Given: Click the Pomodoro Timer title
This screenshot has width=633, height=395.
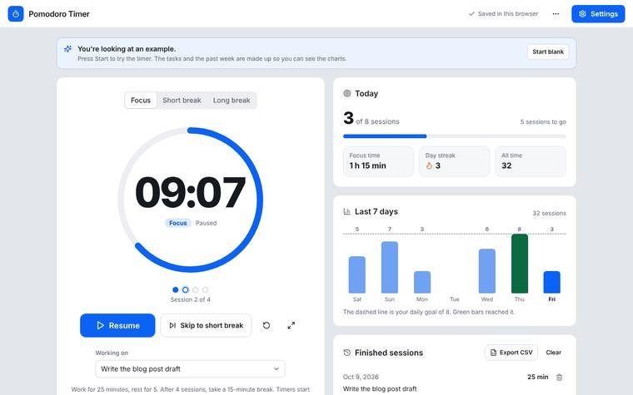Looking at the screenshot, I should [59, 13].
